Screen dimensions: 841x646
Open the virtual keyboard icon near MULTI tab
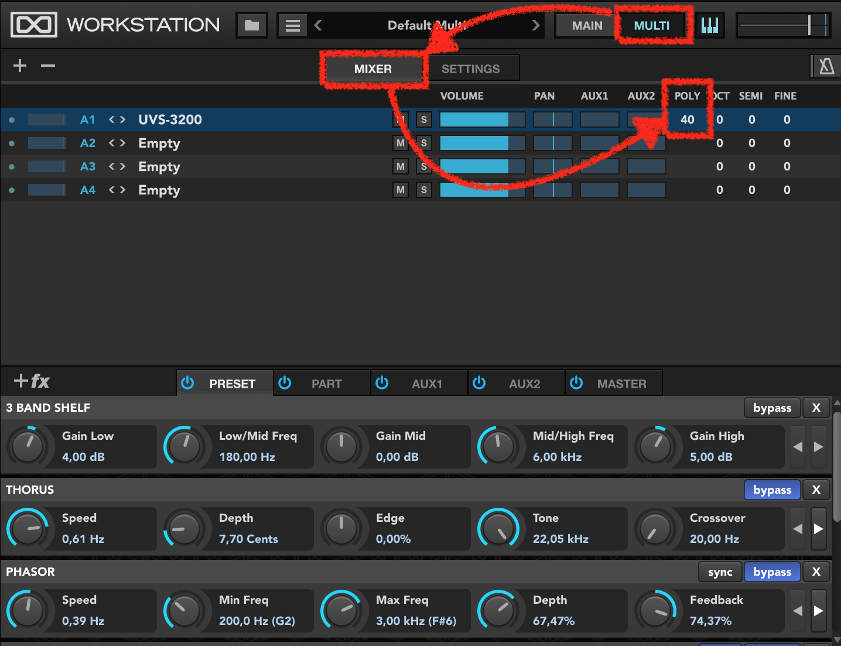[x=709, y=25]
